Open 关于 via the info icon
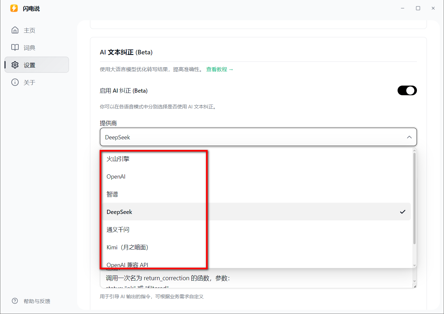This screenshot has width=444, height=314. point(15,82)
